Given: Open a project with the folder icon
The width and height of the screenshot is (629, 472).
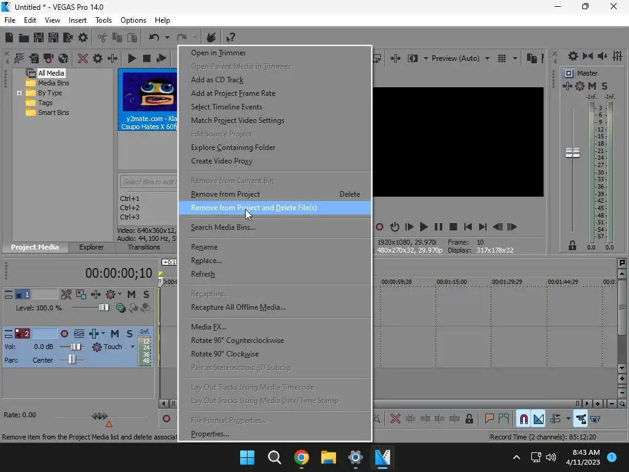Looking at the screenshot, I should point(24,37).
